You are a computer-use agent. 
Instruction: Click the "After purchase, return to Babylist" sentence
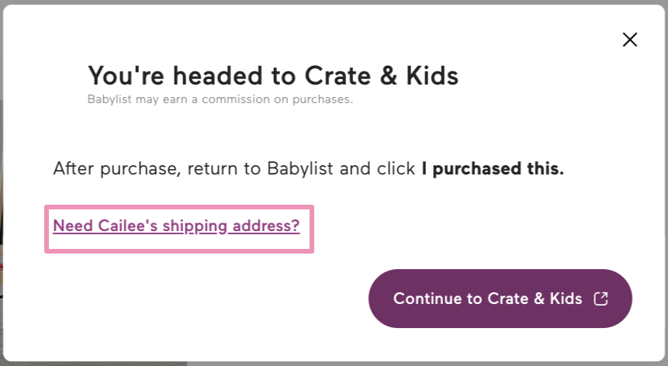pyautogui.click(x=233, y=169)
